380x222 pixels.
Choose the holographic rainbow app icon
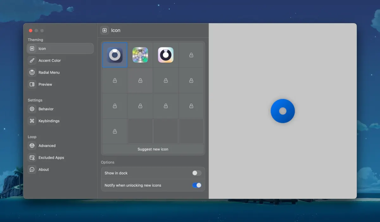140,55
